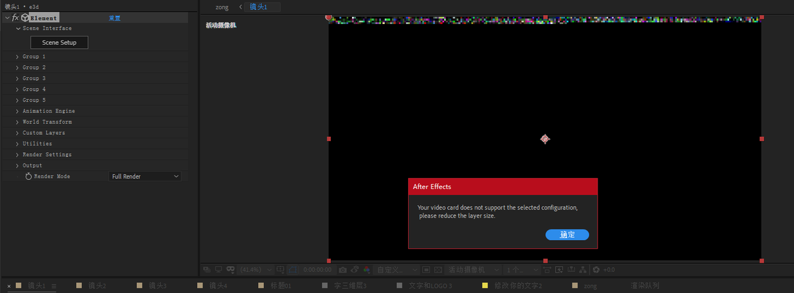Switch to 镜头2 timeline tab
Screen dimensions: 794x293
coord(97,286)
